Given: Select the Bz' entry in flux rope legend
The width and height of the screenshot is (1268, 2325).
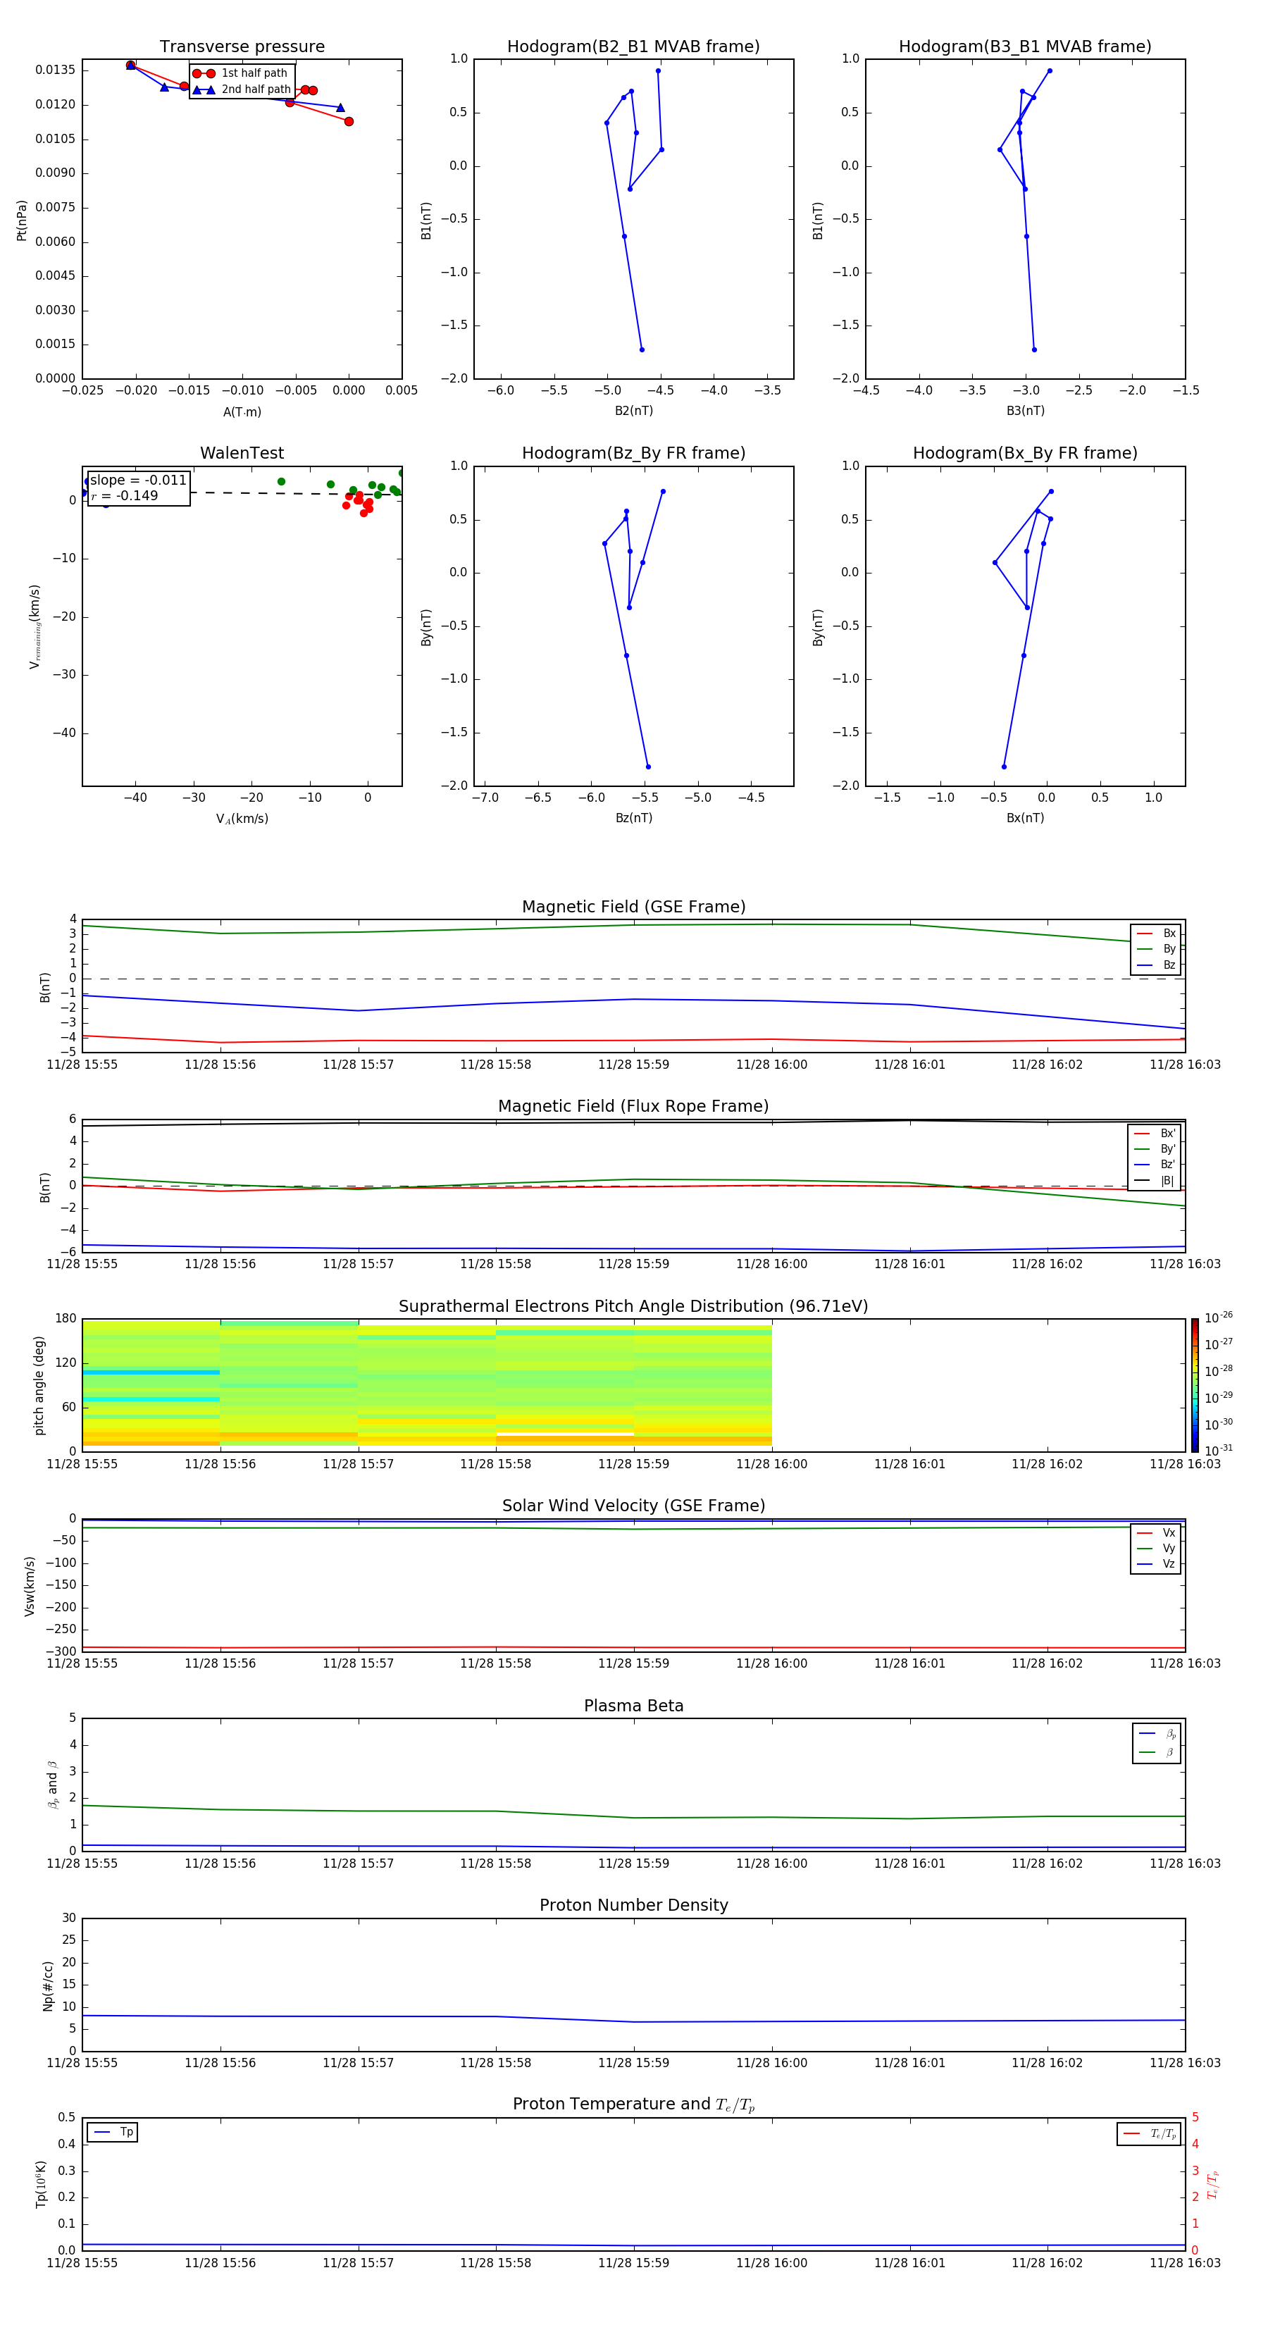Looking at the screenshot, I should click(x=1155, y=1165).
